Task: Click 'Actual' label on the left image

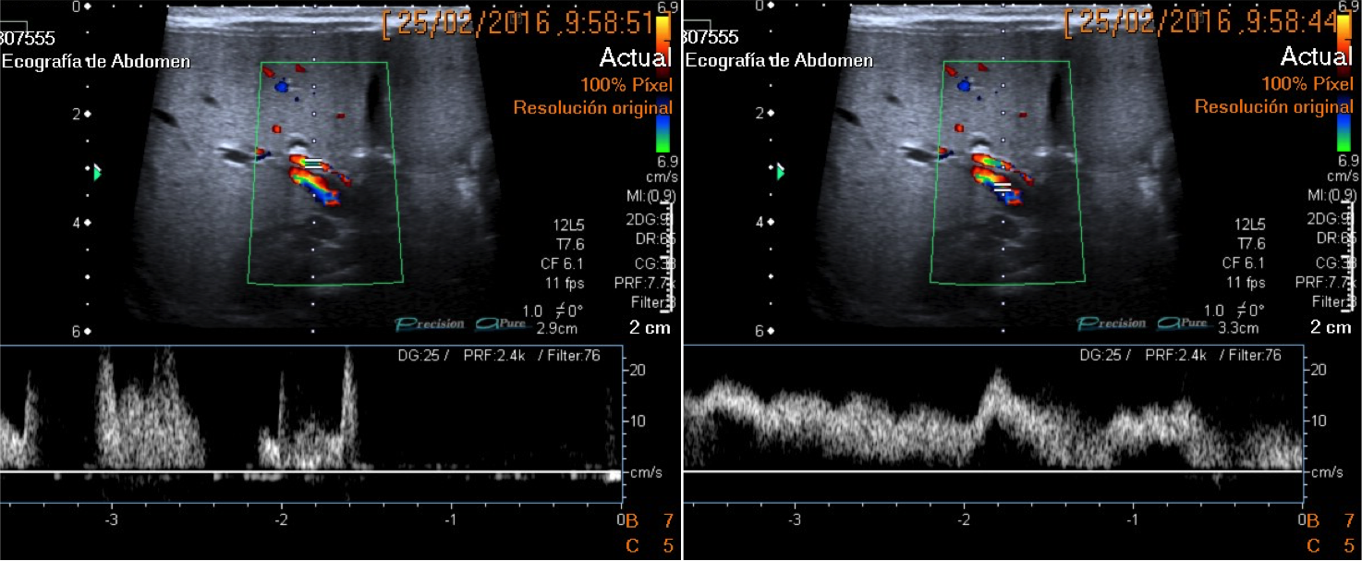Action: [635, 57]
